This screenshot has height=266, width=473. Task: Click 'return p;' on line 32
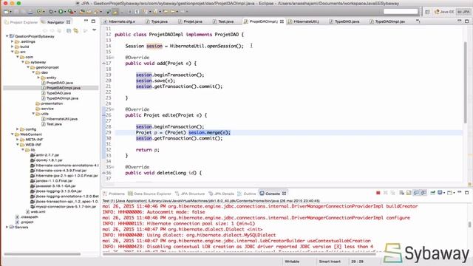148,149
